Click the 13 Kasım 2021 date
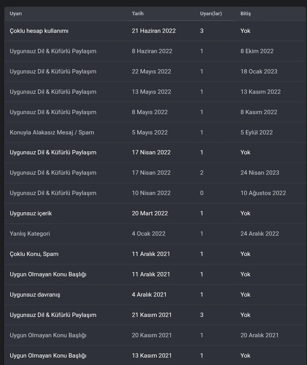The height and width of the screenshot is (365, 307). click(152, 356)
